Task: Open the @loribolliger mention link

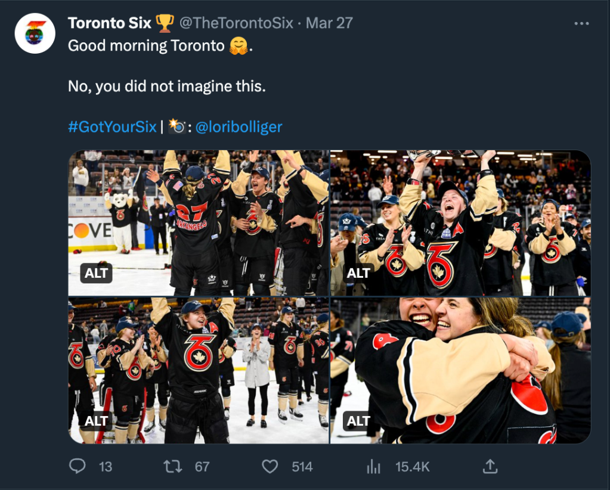Action: (x=239, y=127)
